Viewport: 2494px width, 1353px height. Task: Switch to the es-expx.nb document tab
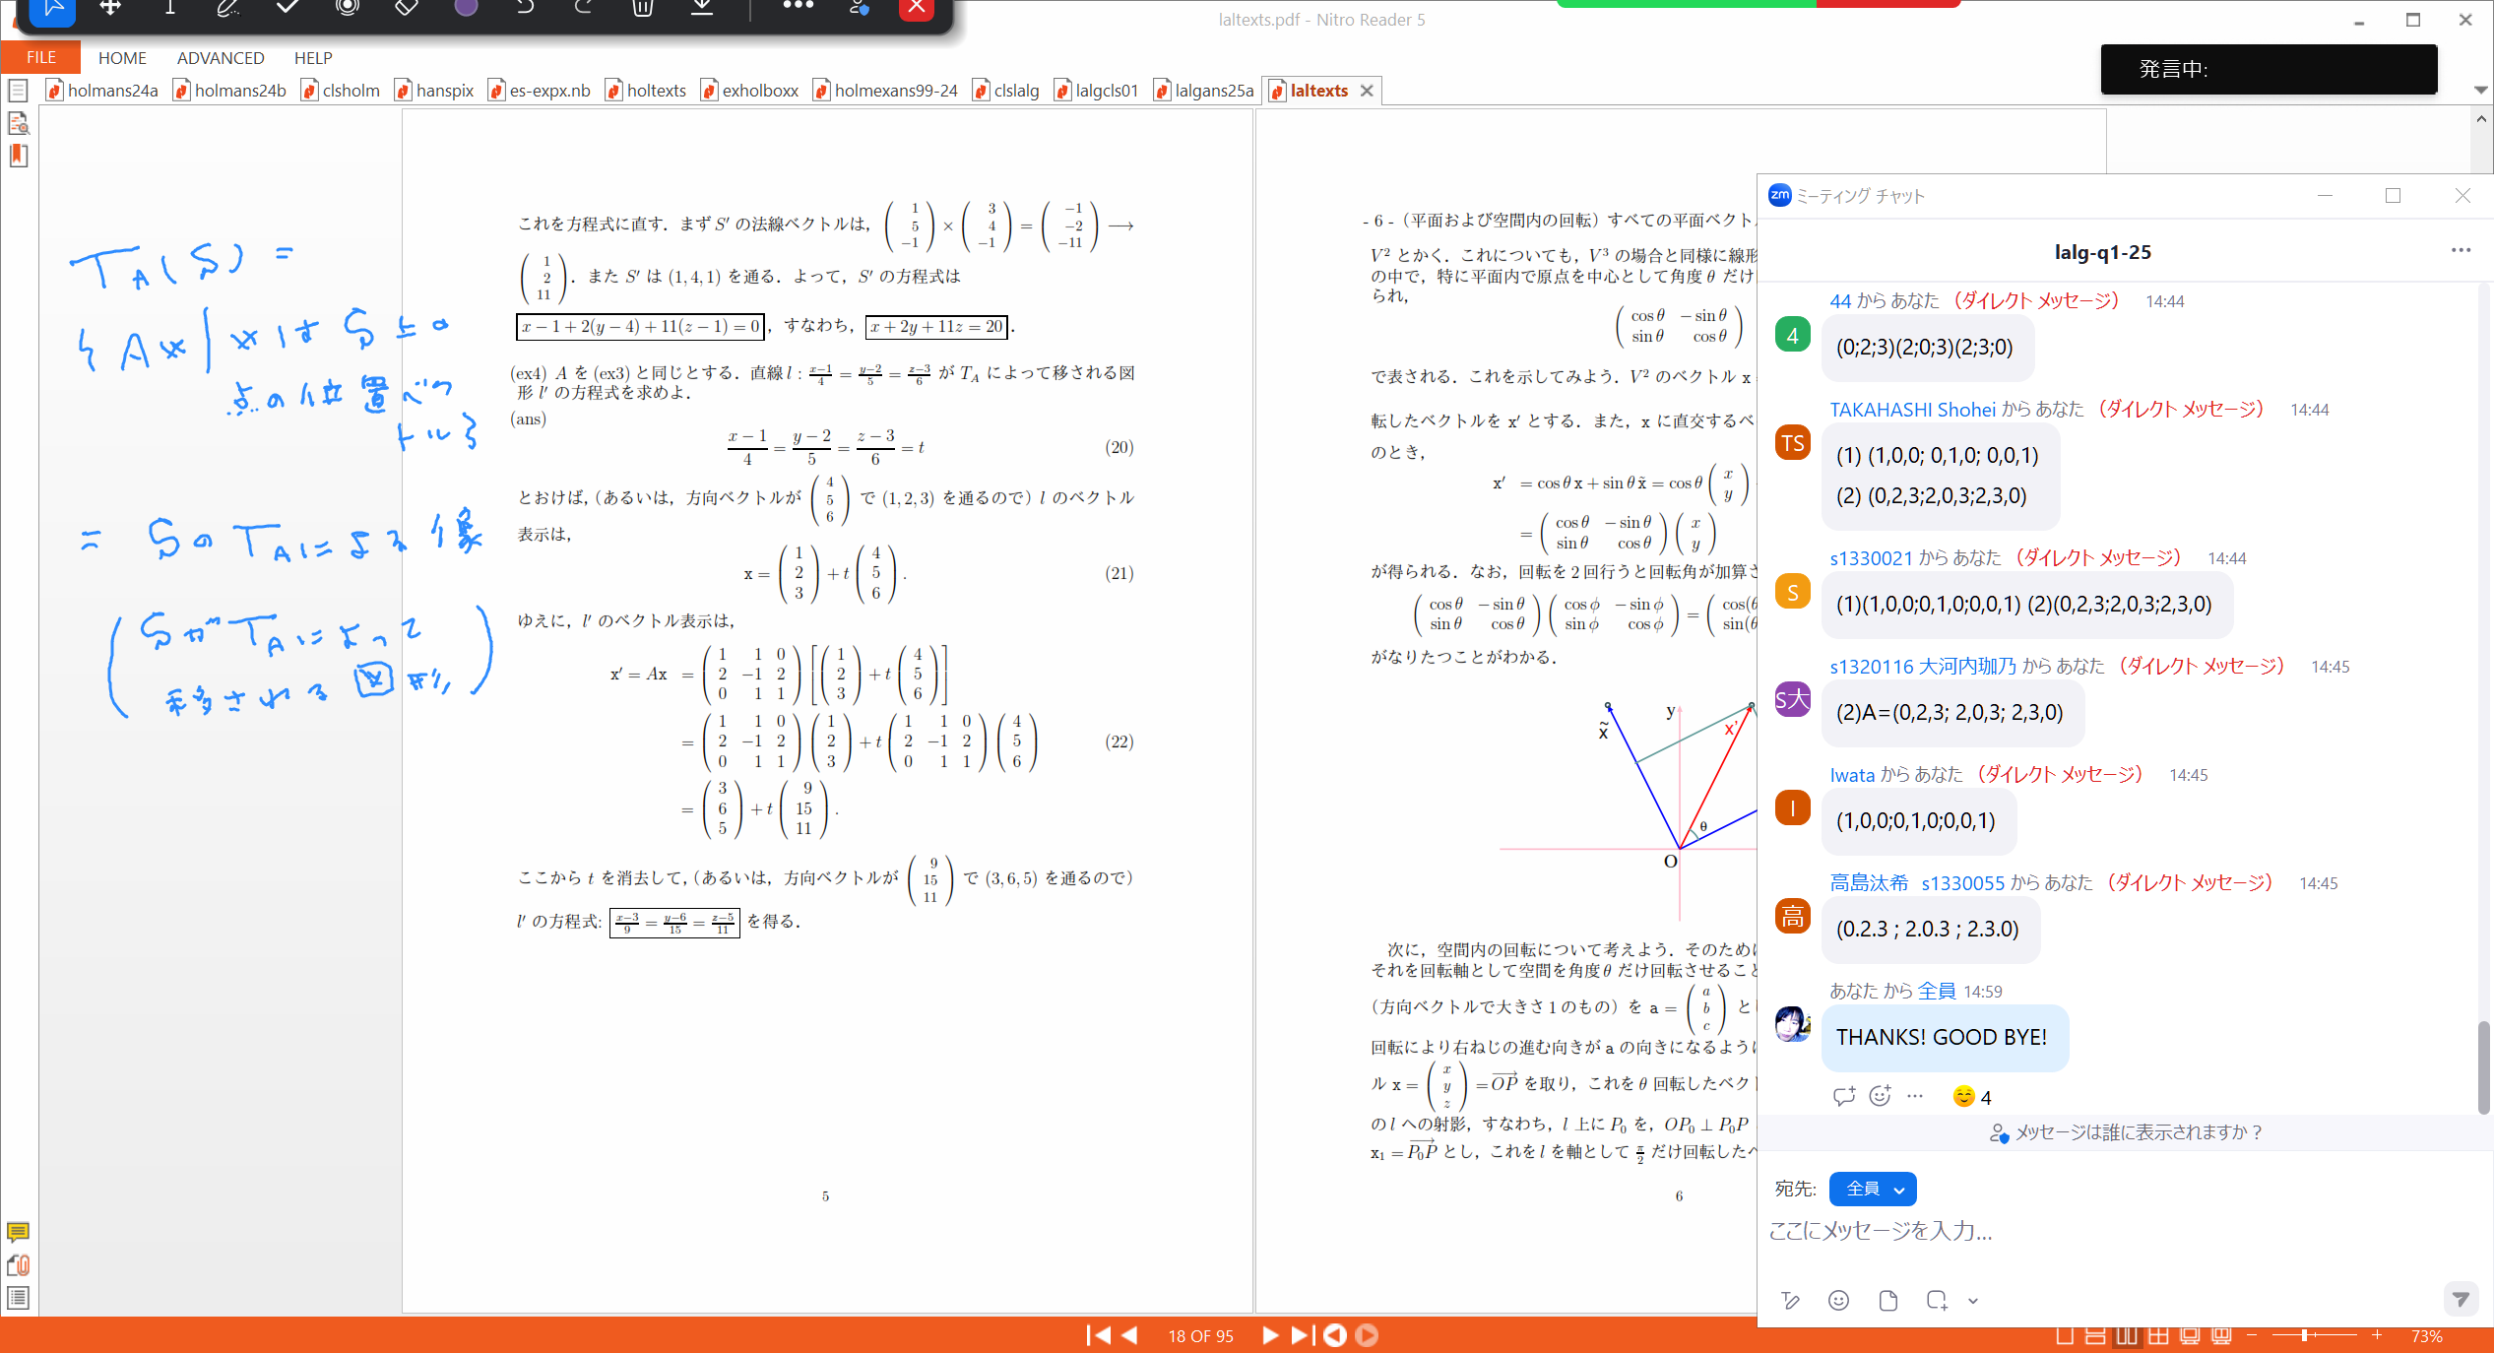[540, 91]
